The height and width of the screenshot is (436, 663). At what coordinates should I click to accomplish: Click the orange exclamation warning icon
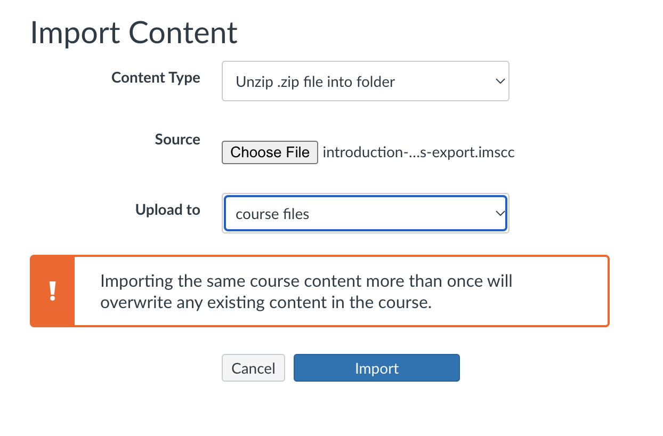[52, 291]
